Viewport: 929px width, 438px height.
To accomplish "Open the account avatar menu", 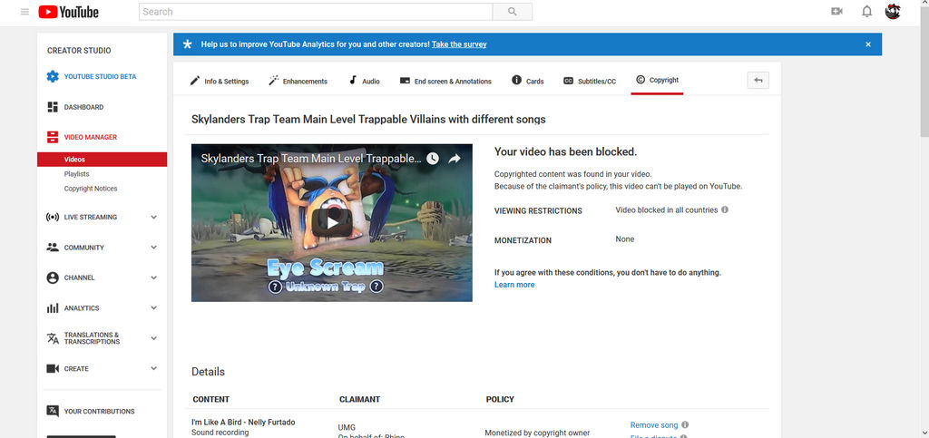I will coord(893,12).
